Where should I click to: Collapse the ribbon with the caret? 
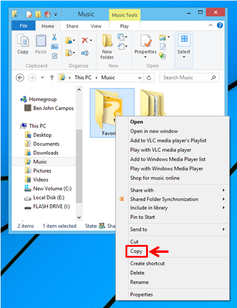(210, 25)
